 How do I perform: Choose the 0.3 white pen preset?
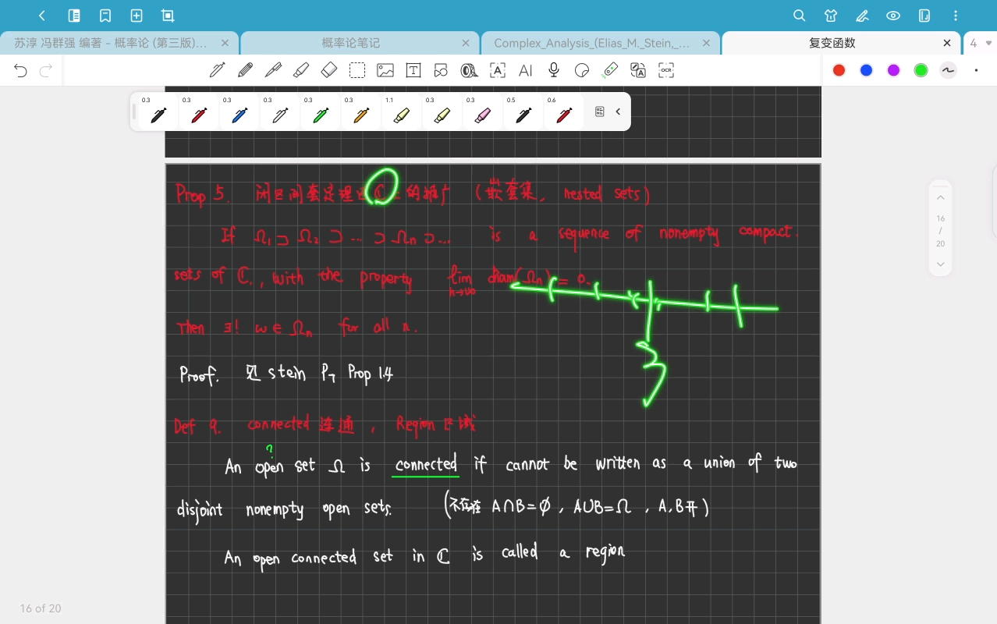[279, 113]
